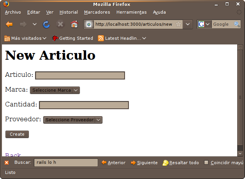Open the Google search engine selector dropdown

pyautogui.click(x=204, y=24)
